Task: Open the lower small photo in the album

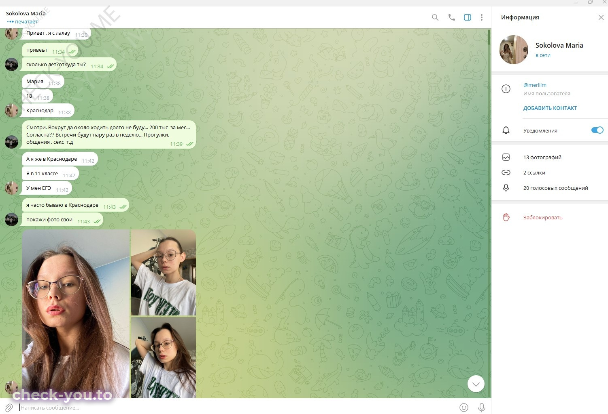Action: click(x=164, y=358)
